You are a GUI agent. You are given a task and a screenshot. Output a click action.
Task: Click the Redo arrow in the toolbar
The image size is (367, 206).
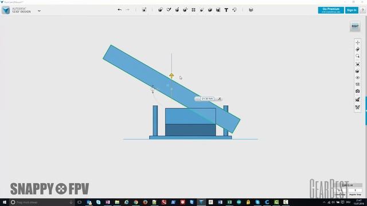(x=127, y=10)
